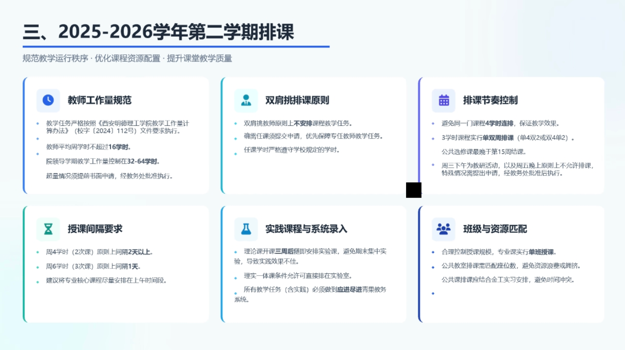625x350 pixels.
Task: Click the 实践课程与系统录入 card heading
Action: tap(306, 229)
